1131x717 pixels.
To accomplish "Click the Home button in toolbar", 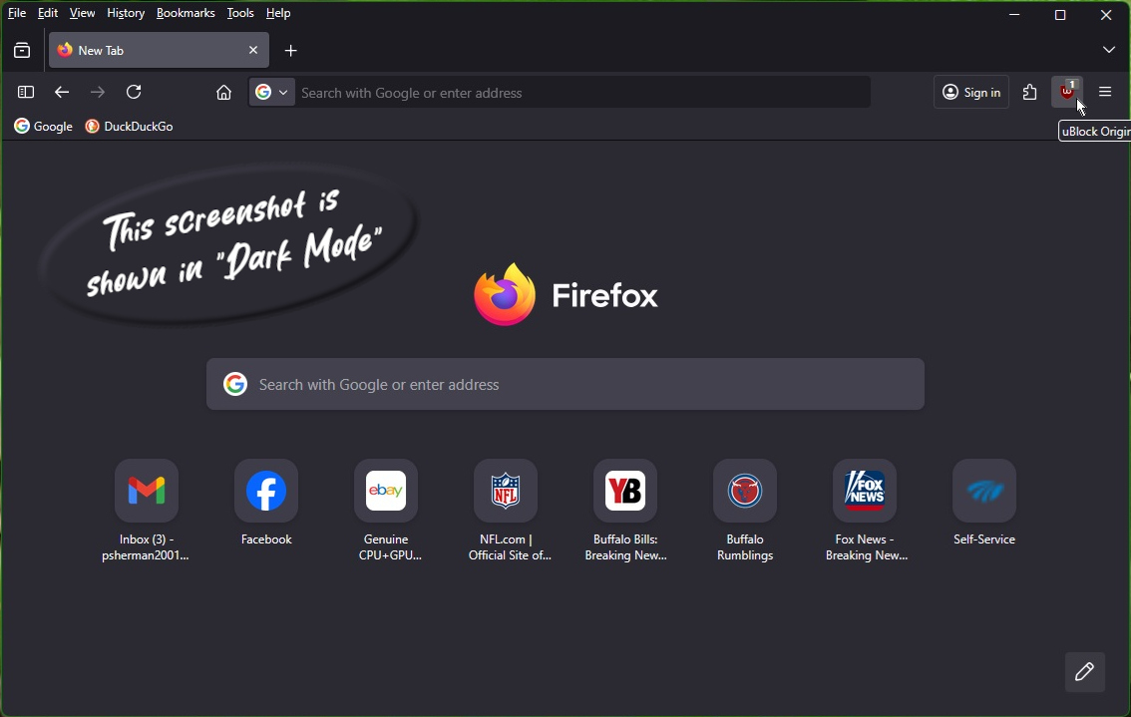I will point(224,93).
